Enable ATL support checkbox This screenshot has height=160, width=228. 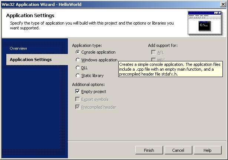pos(153,52)
